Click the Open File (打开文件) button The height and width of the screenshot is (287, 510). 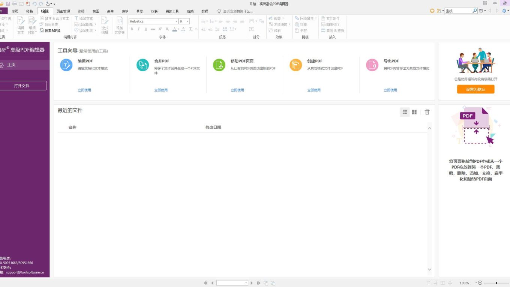22,86
